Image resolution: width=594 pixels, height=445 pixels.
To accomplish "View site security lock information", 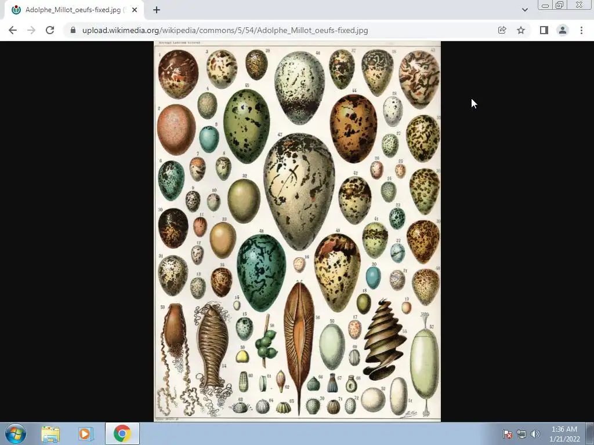I will pyautogui.click(x=73, y=30).
